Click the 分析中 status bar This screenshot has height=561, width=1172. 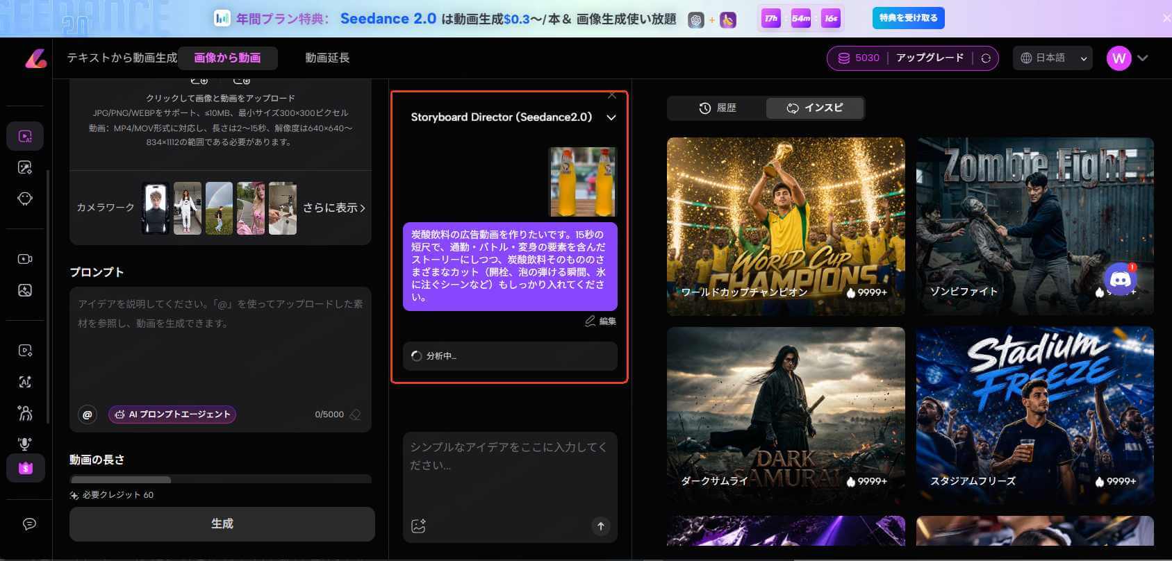tap(510, 356)
